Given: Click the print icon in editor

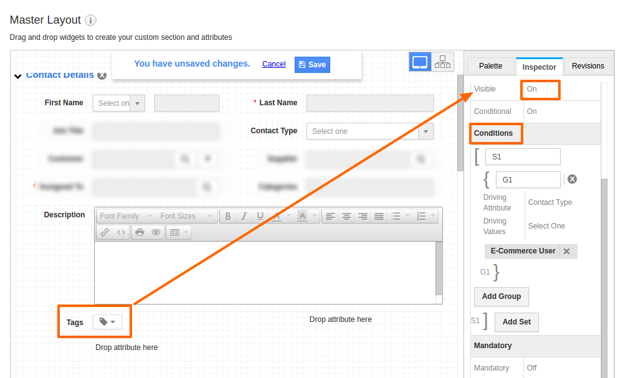Looking at the screenshot, I should [140, 232].
